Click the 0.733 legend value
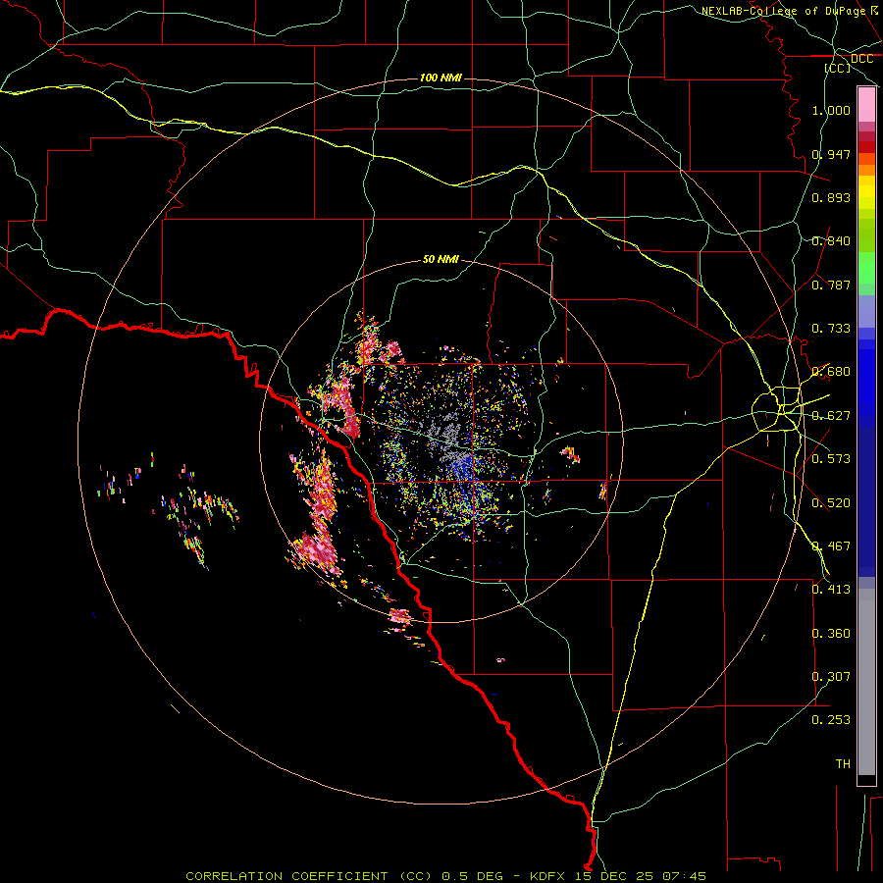Image resolution: width=883 pixels, height=883 pixels. [831, 329]
